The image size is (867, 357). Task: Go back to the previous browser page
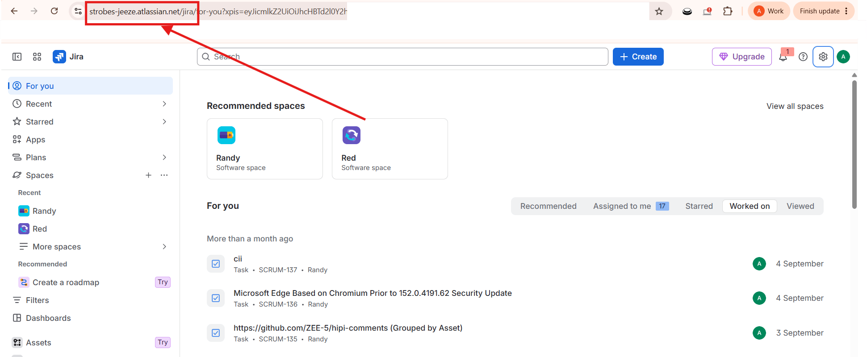tap(14, 11)
